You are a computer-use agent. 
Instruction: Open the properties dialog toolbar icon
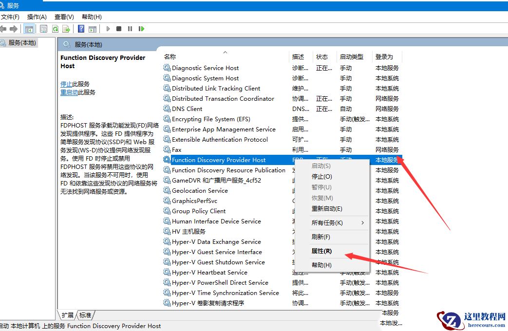coord(43,29)
